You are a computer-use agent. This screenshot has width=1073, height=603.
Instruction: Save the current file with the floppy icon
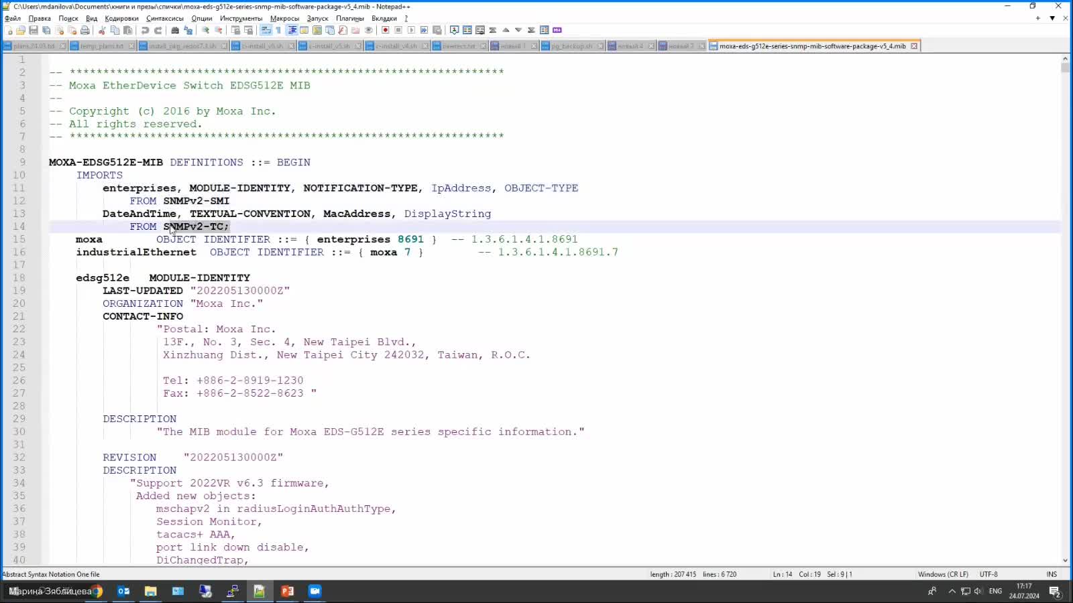pyautogui.click(x=34, y=30)
